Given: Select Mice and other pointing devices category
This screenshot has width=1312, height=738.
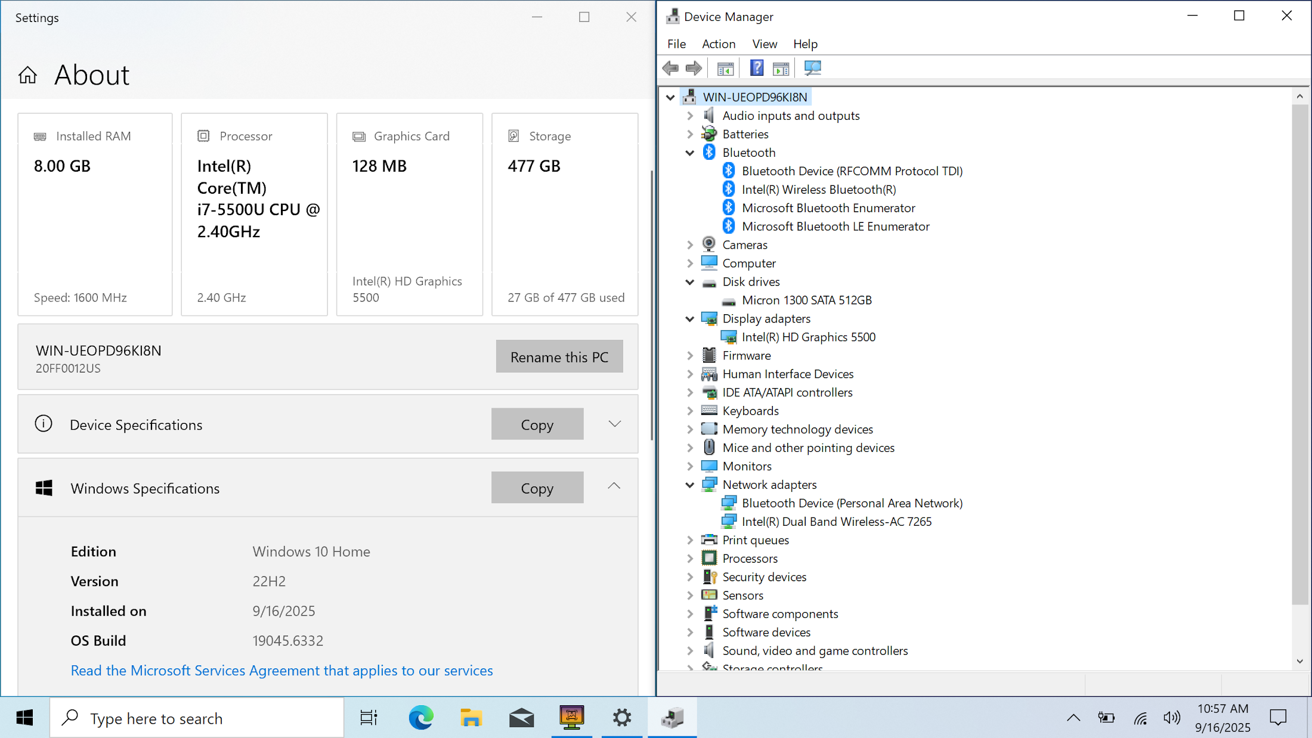Looking at the screenshot, I should 808,448.
